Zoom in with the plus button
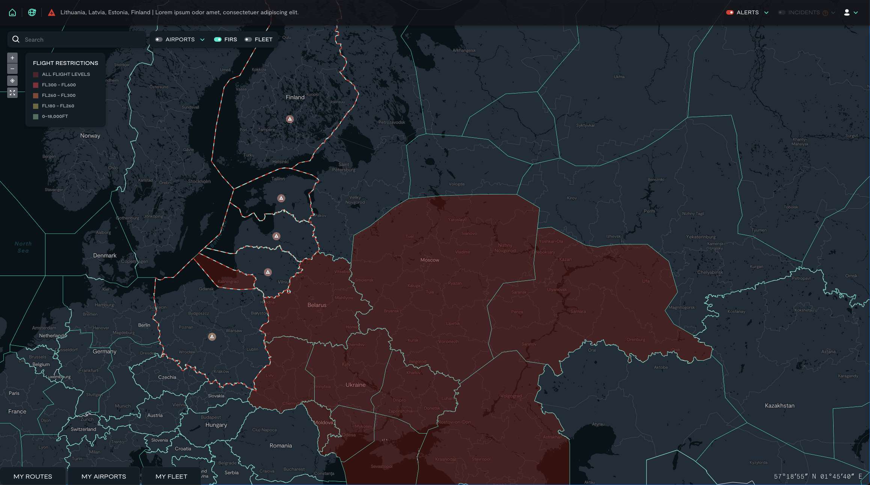Viewport: 870px width, 485px height. 12,58
